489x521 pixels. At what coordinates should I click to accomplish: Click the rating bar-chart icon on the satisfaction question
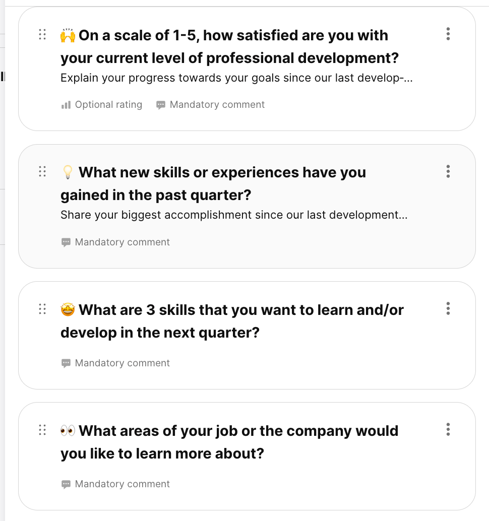click(x=66, y=104)
